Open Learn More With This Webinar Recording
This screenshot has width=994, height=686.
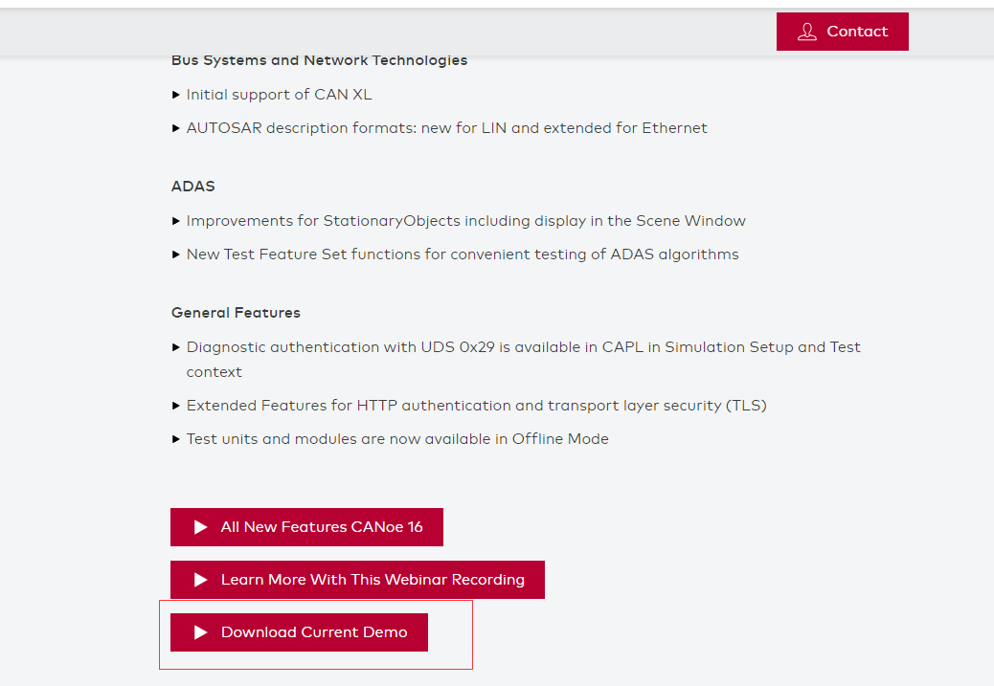pyautogui.click(x=357, y=580)
